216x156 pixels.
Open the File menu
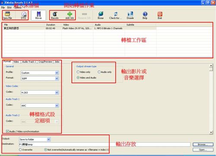tap(3, 7)
